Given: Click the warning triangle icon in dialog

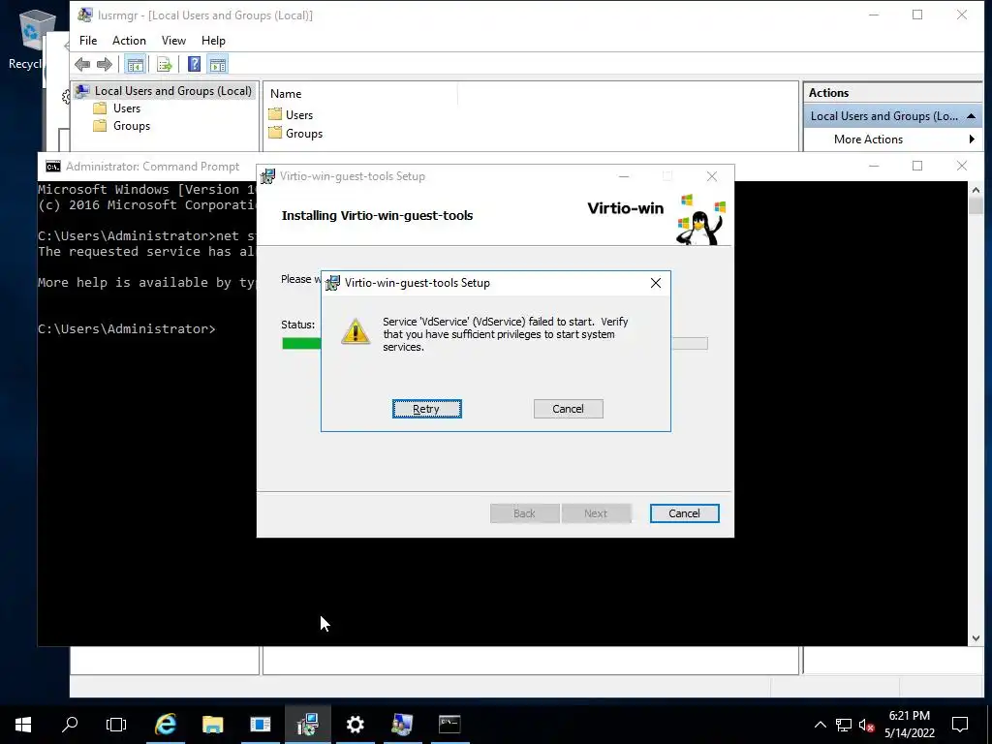Looking at the screenshot, I should pos(356,331).
